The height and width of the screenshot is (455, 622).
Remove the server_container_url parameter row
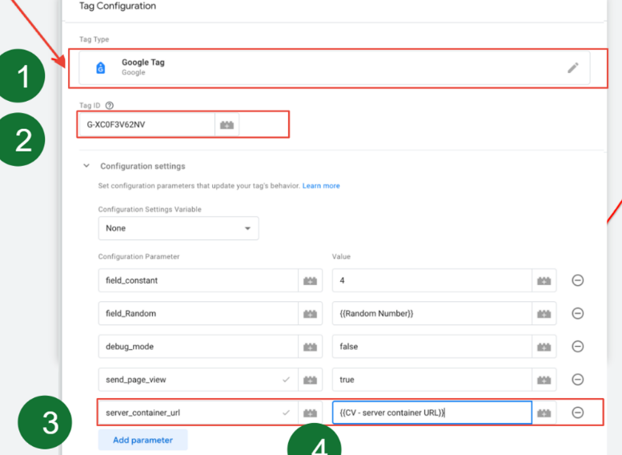coord(578,413)
